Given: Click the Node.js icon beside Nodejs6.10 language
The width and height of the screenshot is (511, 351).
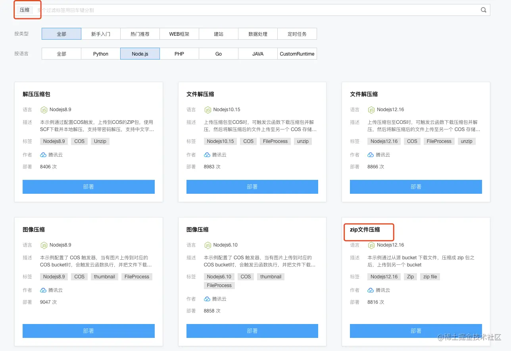Looking at the screenshot, I should pyautogui.click(x=207, y=245).
